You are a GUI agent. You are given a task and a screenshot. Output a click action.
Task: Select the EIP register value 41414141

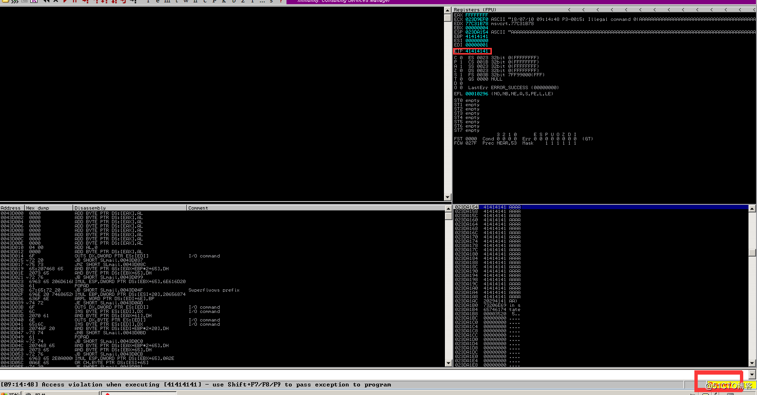coord(477,51)
